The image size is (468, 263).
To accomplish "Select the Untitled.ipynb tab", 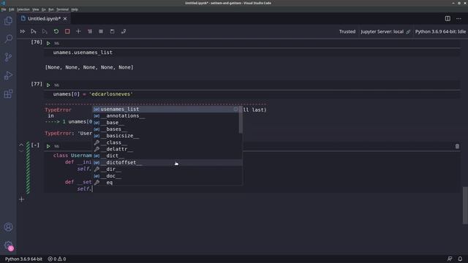I will (x=44, y=18).
